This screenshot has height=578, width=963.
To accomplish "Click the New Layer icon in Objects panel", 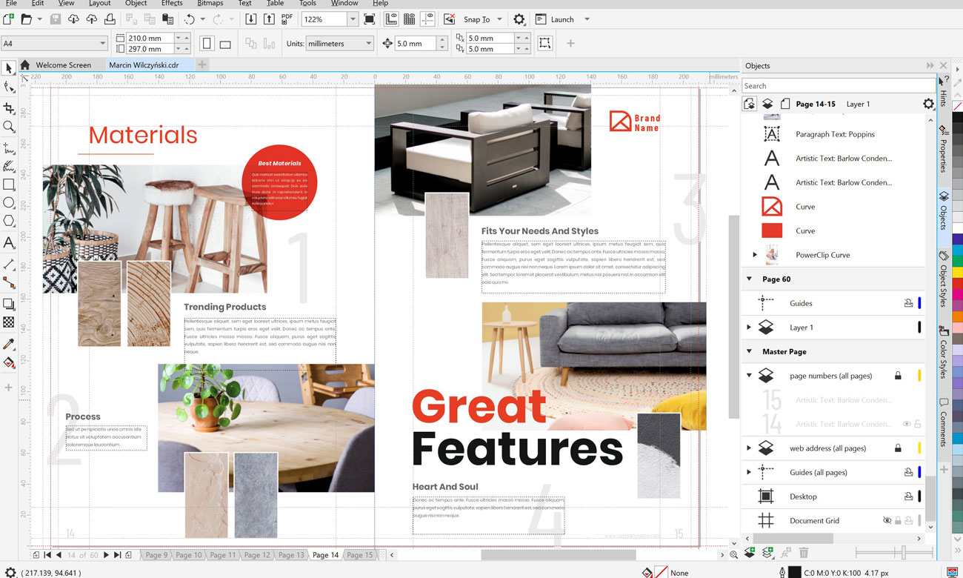I will click(x=750, y=553).
